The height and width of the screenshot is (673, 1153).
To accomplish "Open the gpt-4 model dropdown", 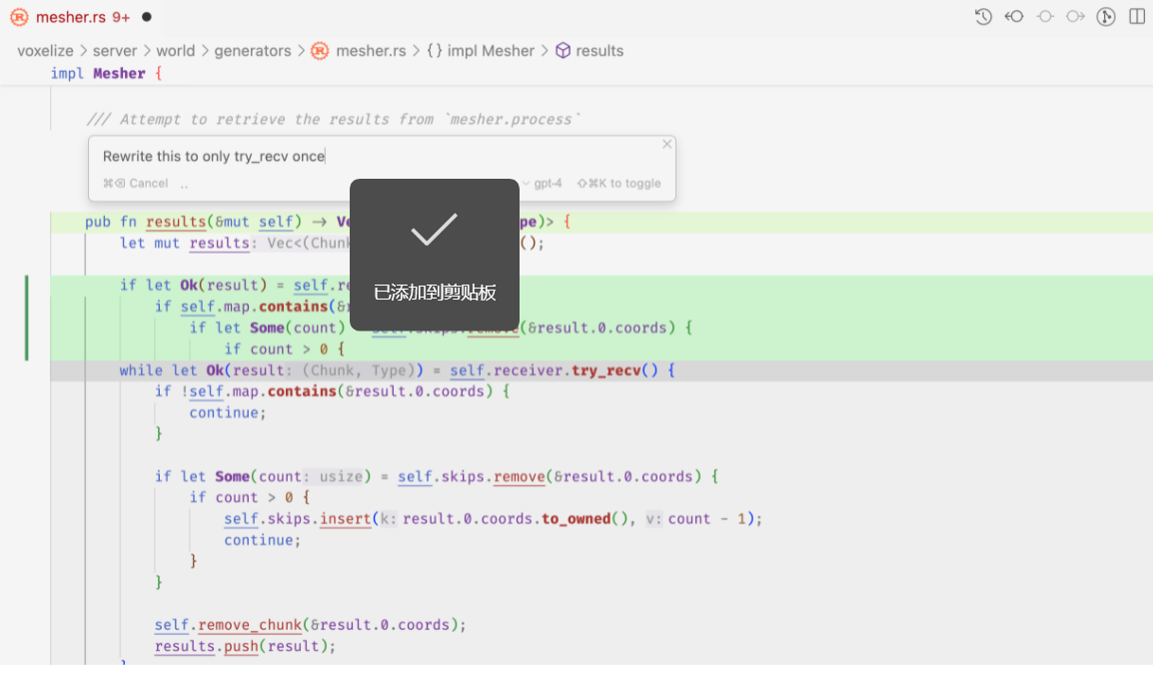I will click(x=542, y=183).
